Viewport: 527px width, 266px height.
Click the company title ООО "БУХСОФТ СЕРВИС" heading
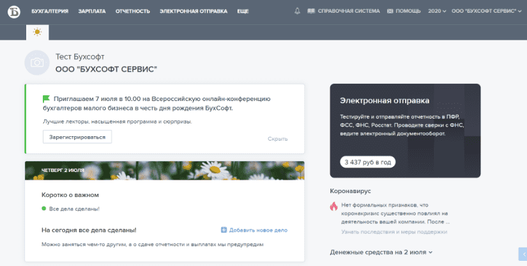106,69
